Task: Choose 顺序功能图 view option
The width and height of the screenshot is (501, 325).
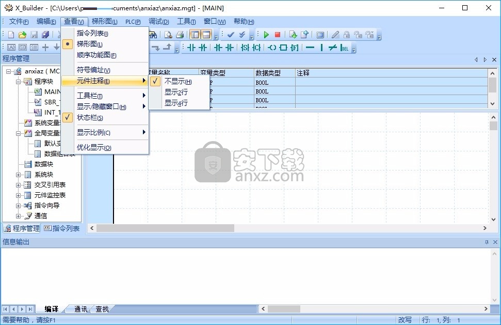Action: (105, 55)
